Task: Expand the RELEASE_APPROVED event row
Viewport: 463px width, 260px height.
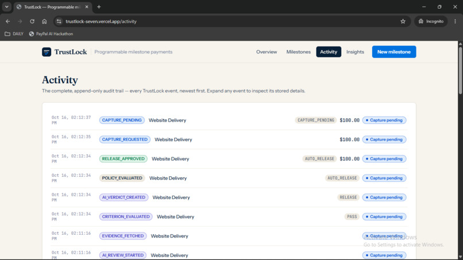Action: [x=229, y=159]
